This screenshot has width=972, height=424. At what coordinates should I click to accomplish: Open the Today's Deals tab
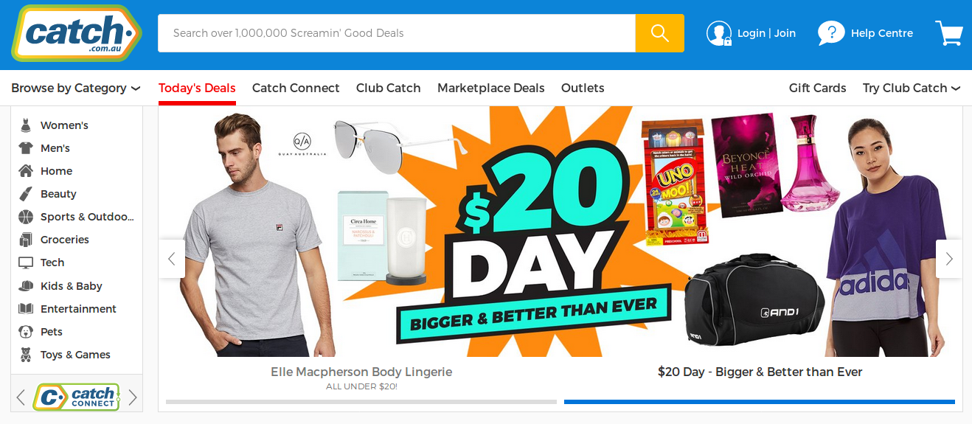pos(197,88)
